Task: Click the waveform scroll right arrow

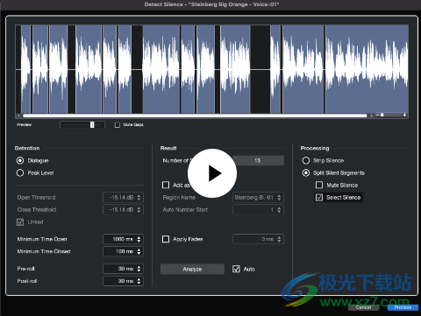Action: pos(371,116)
